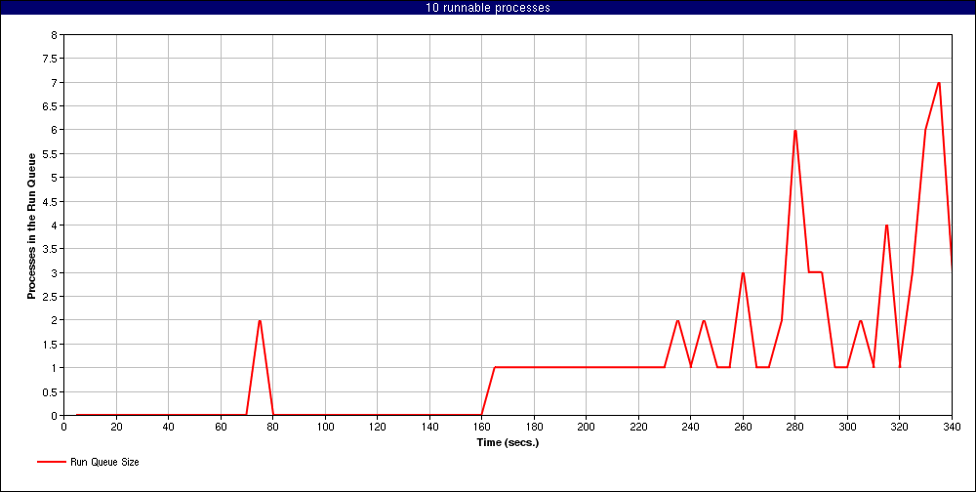Image resolution: width=976 pixels, height=492 pixels.
Task: Click the peak of 6 at 280 seconds
Action: coord(794,130)
